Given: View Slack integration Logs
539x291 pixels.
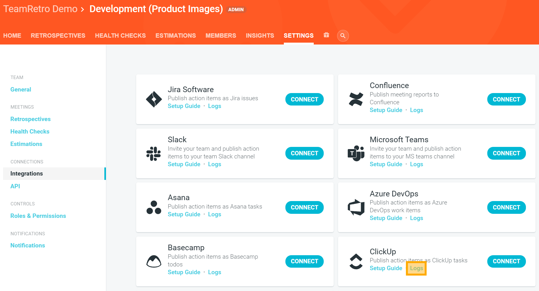Looking at the screenshot, I should pyautogui.click(x=215, y=164).
